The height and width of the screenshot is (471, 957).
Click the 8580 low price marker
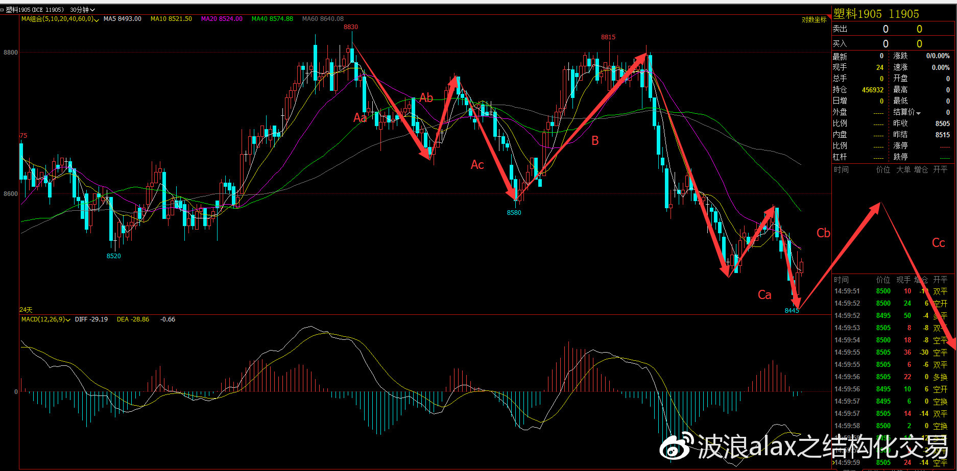pos(514,213)
